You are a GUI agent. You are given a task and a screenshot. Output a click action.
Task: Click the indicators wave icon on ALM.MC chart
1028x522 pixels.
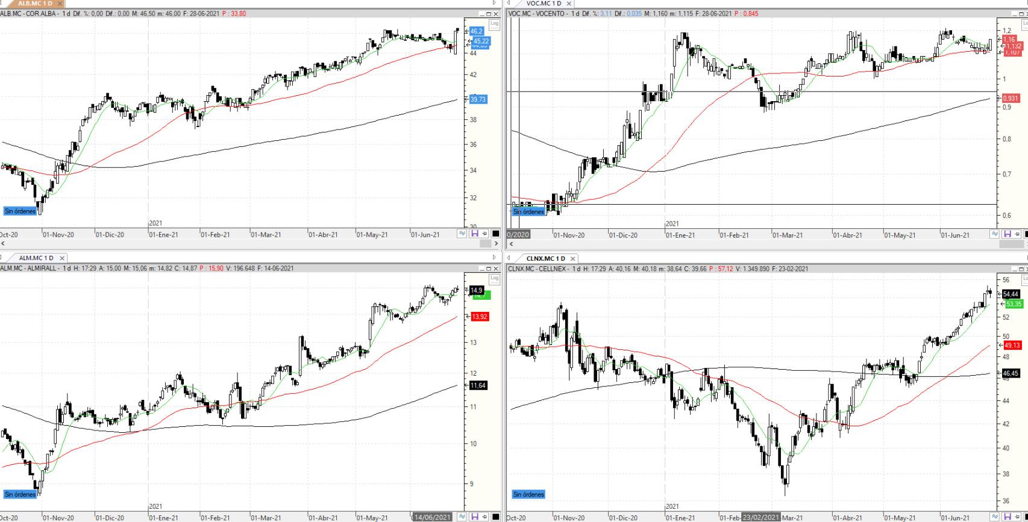tap(462, 517)
